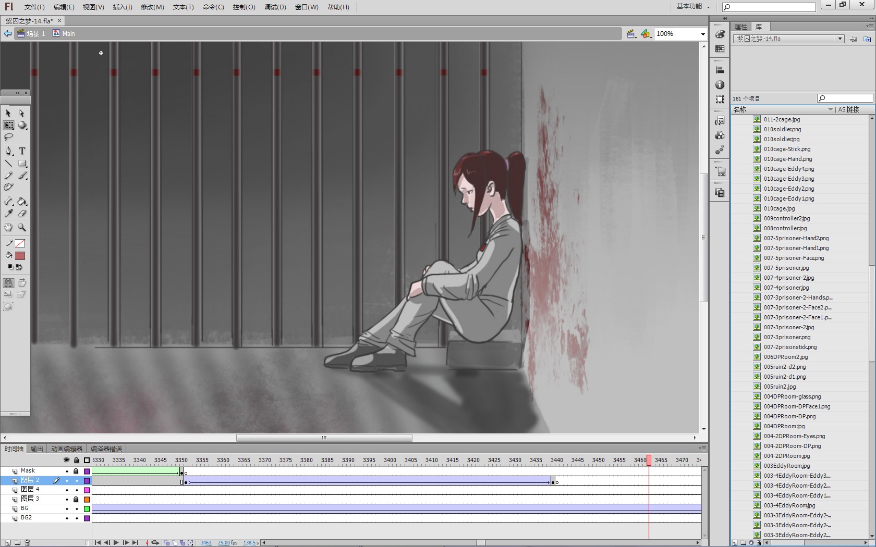Screen dimensions: 876x547
Task: Select the Paint Bucket tool
Action: pyautogui.click(x=22, y=202)
